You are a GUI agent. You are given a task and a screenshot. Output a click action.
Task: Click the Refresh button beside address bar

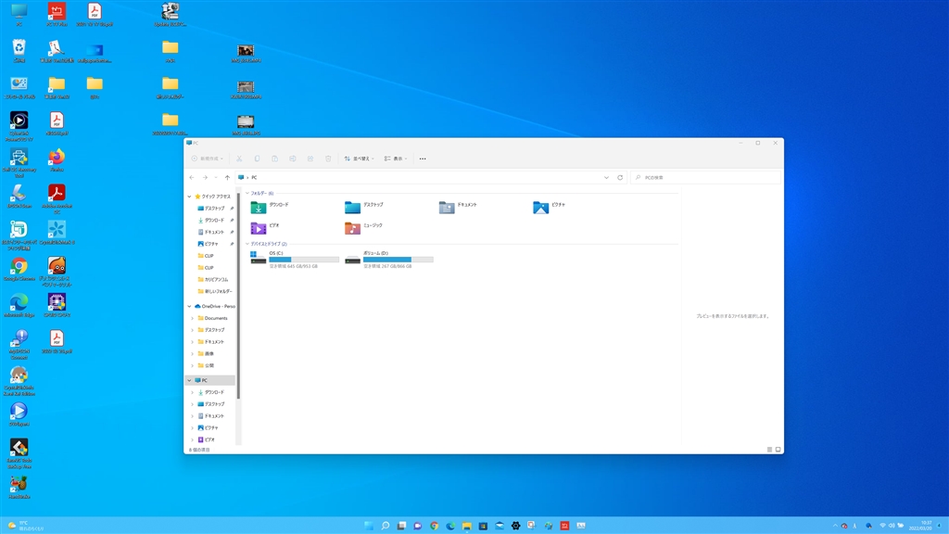(x=620, y=177)
